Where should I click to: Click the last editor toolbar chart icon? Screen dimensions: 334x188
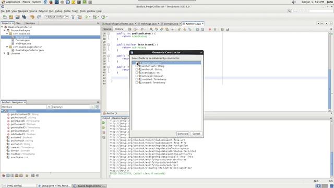coord(228,29)
